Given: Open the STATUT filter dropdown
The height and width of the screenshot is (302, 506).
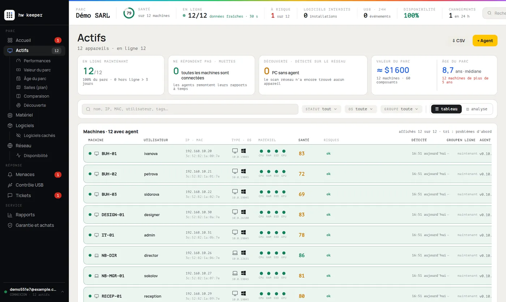Looking at the screenshot, I should coord(321,109).
